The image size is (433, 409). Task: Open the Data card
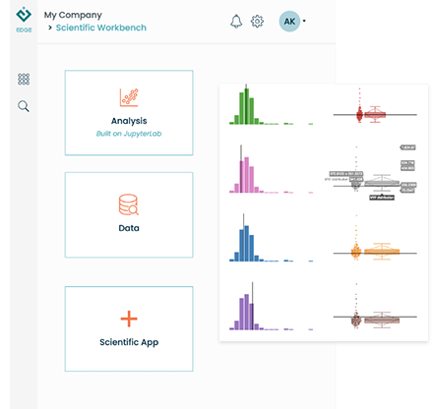pos(129,214)
